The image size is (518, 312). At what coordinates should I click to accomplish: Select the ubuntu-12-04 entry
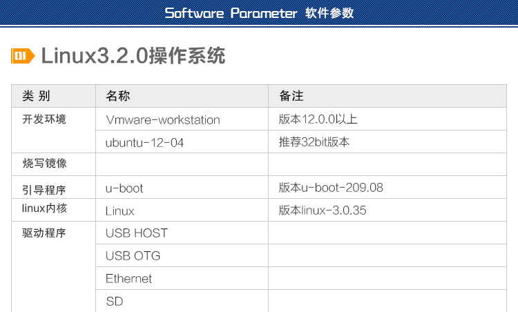(144, 142)
